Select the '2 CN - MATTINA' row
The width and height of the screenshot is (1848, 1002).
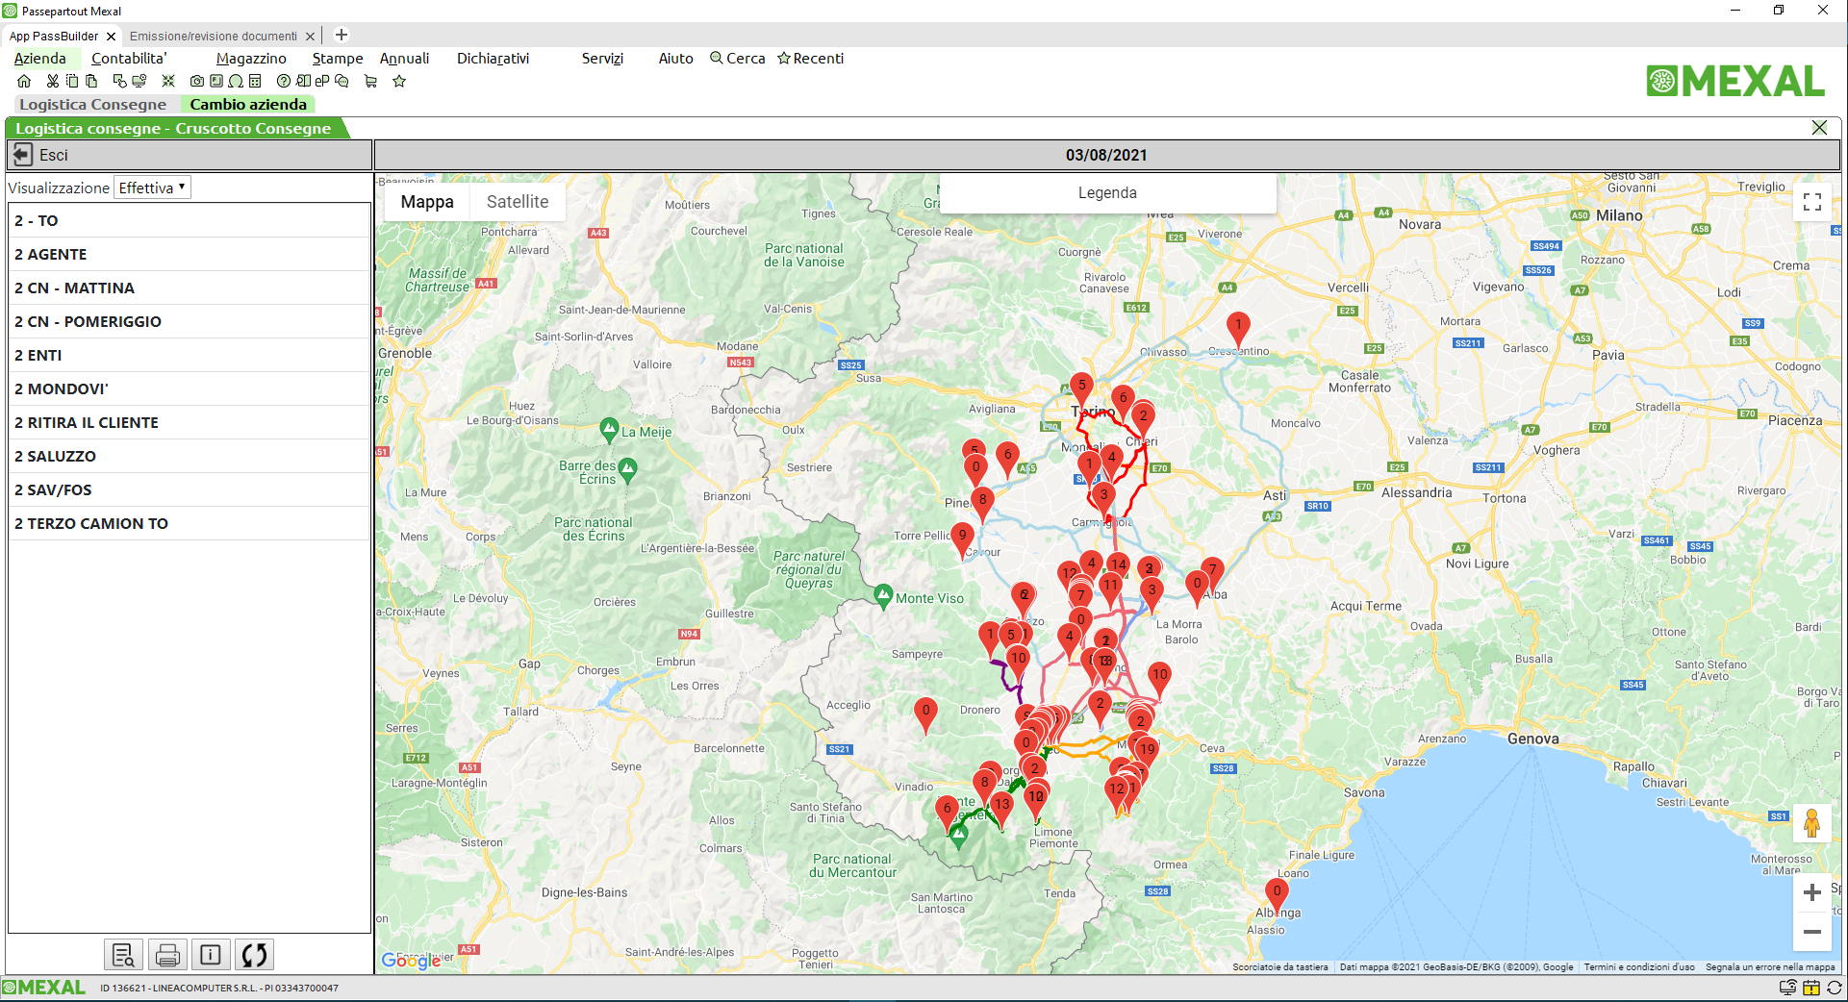[x=190, y=288]
